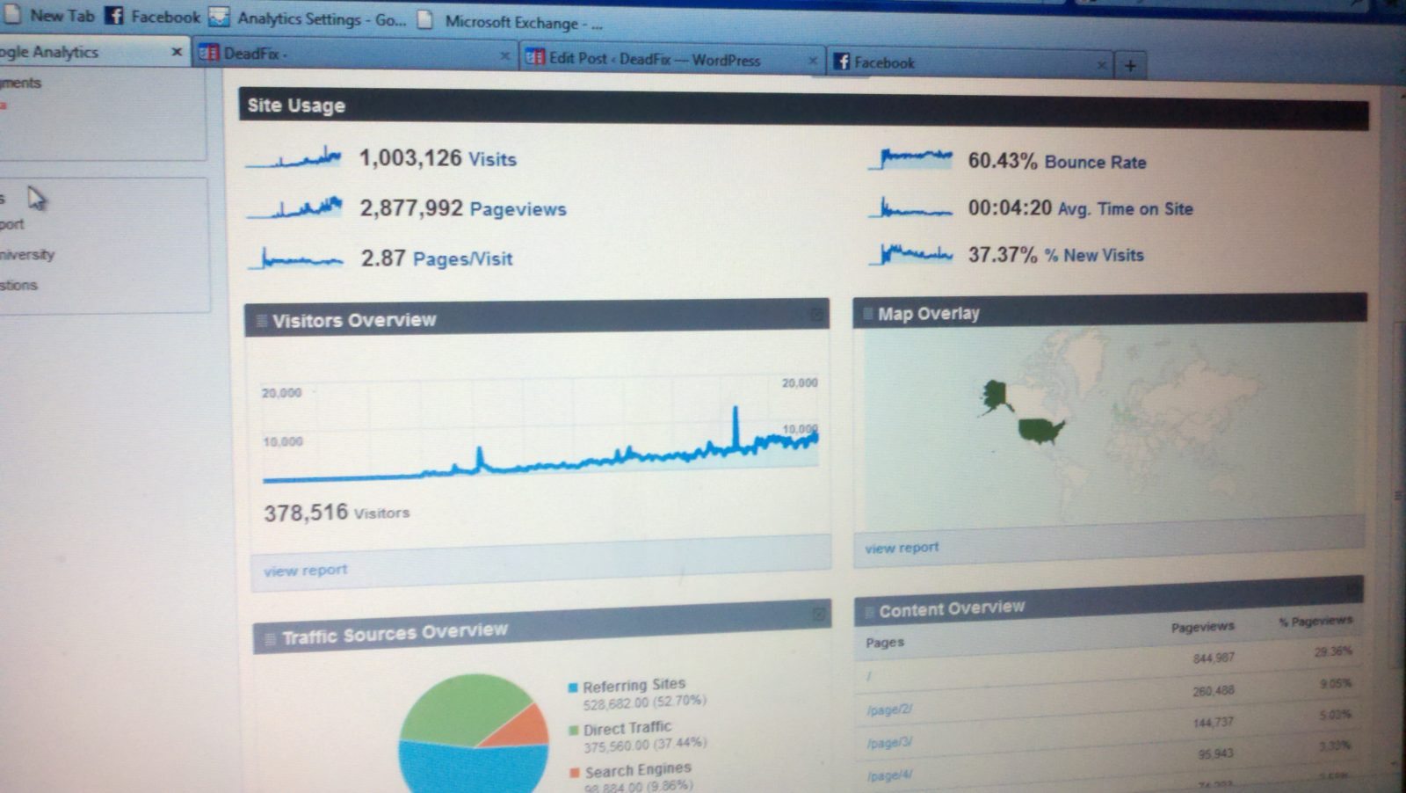Open view report under Map Overlay
1406x793 pixels.
902,548
